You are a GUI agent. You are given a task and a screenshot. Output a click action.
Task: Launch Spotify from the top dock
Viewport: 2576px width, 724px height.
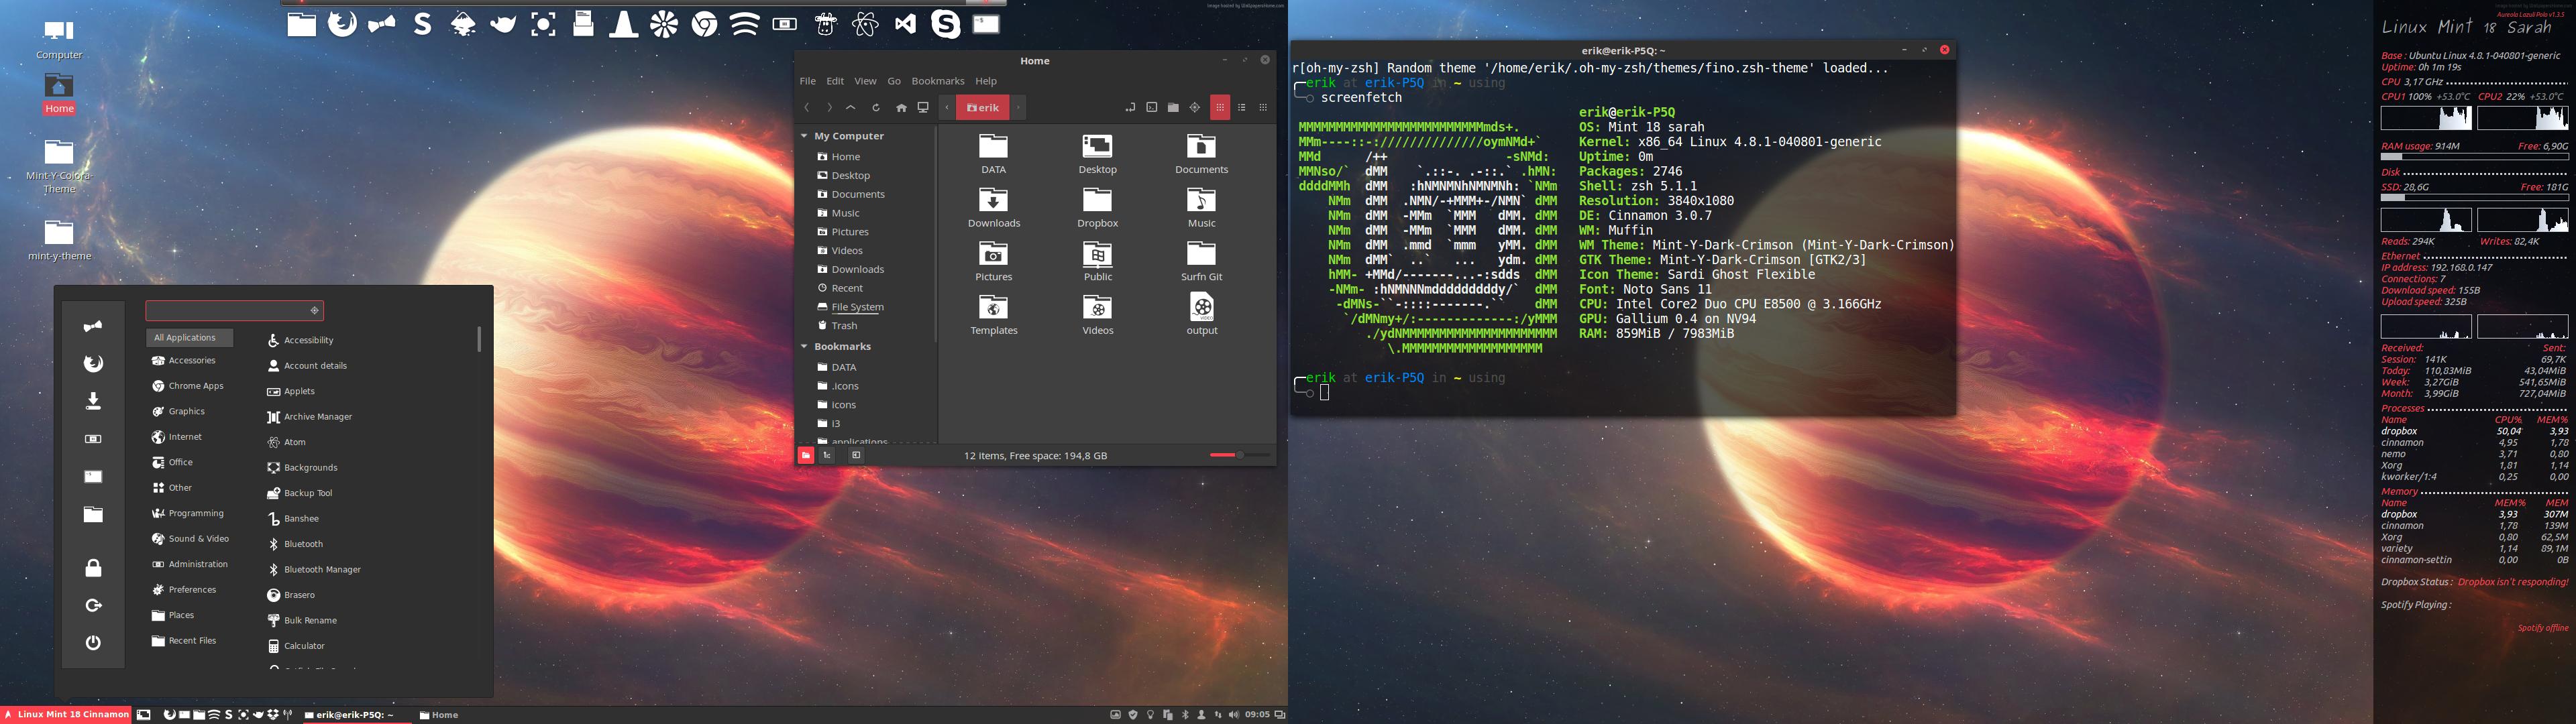pyautogui.click(x=745, y=24)
